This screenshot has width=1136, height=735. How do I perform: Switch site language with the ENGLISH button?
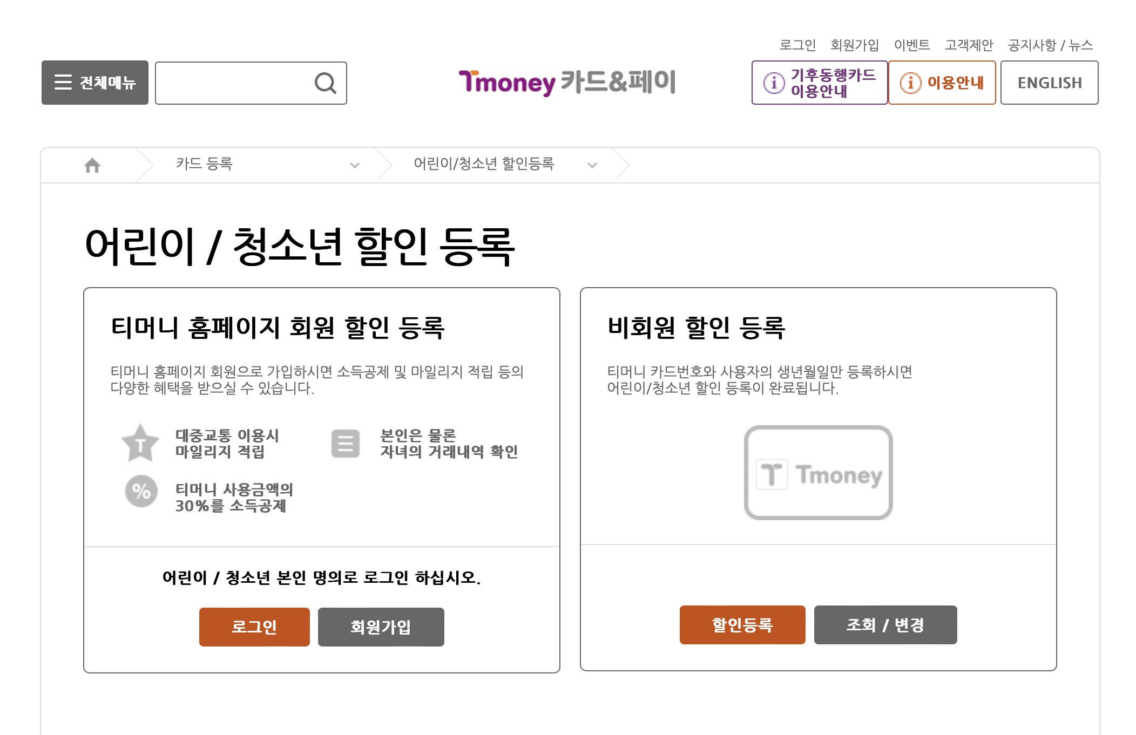(x=1049, y=82)
